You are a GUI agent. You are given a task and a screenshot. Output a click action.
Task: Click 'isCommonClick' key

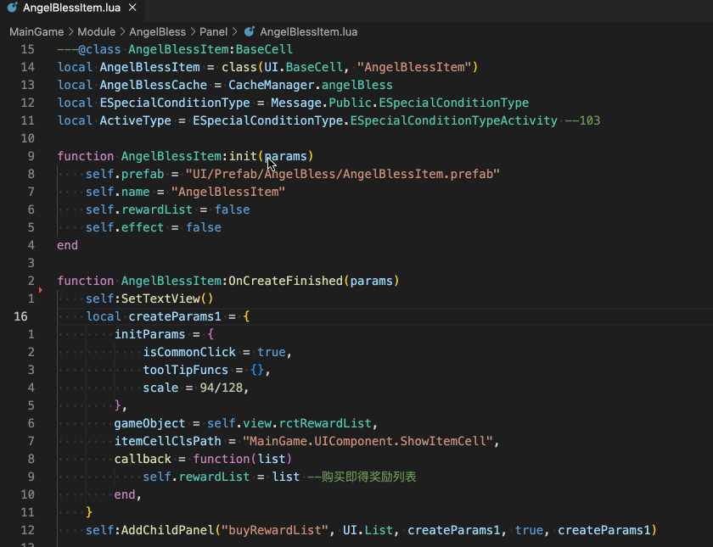[189, 352]
